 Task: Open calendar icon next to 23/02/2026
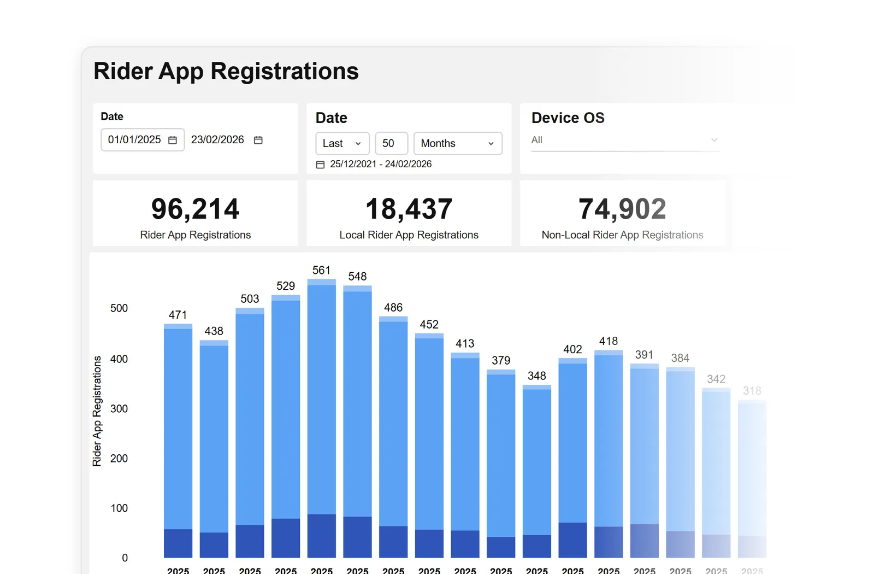click(258, 140)
